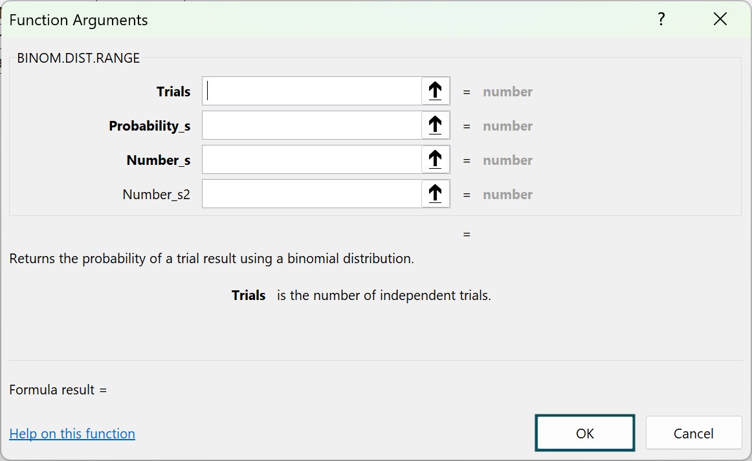Select the Number_s input field
The width and height of the screenshot is (752, 461).
(x=312, y=159)
